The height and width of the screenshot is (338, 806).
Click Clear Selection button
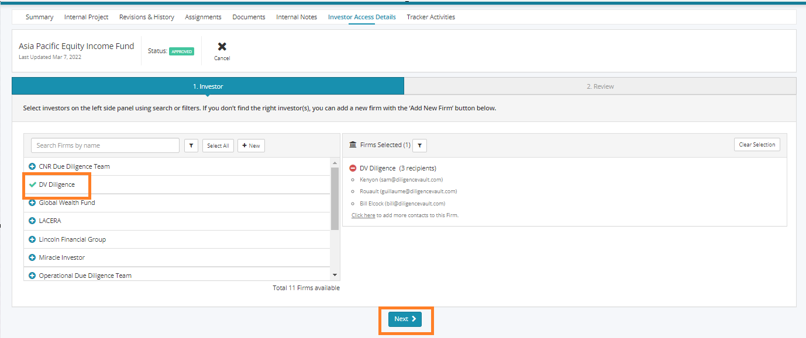point(757,145)
